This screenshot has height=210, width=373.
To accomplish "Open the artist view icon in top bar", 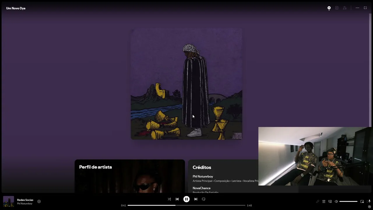I will click(345, 8).
